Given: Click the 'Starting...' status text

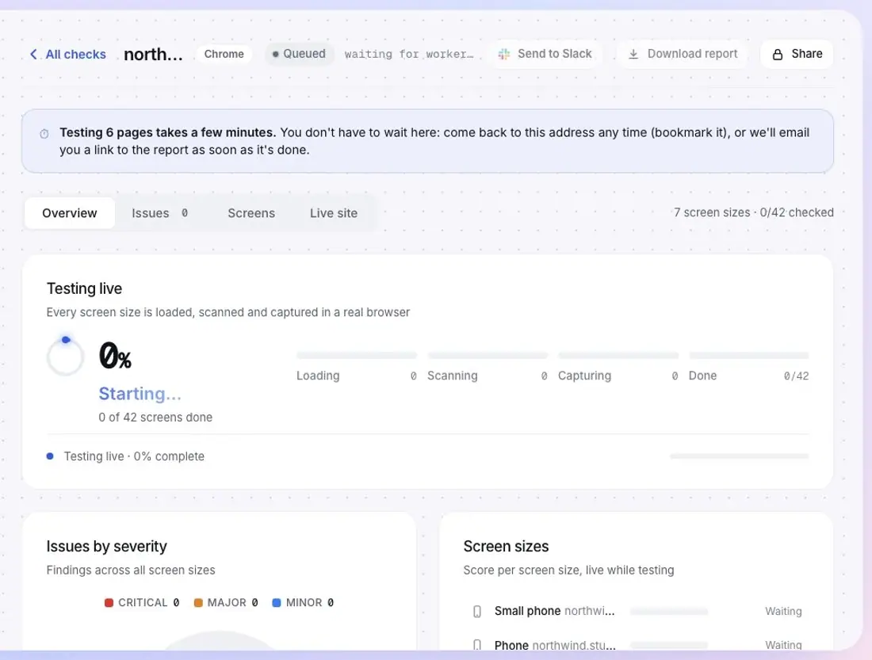Looking at the screenshot, I should coord(140,394).
